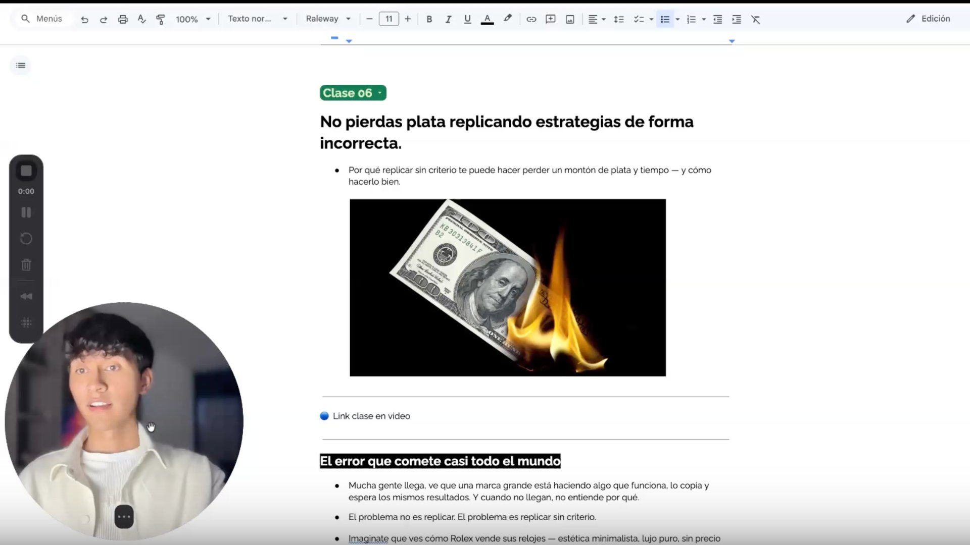Toggle bold formatting
This screenshot has width=970, height=545.
click(x=429, y=19)
